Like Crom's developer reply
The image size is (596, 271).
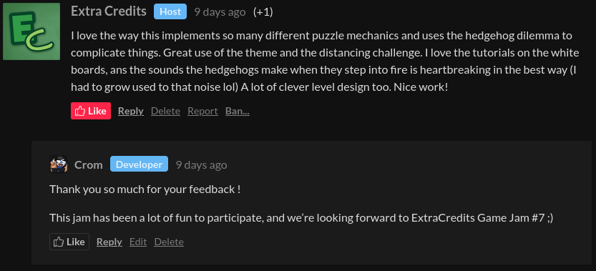pos(69,242)
